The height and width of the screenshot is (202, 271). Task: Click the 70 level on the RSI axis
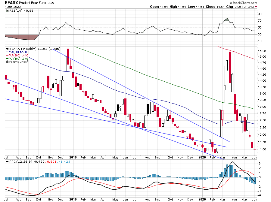pos(260,21)
